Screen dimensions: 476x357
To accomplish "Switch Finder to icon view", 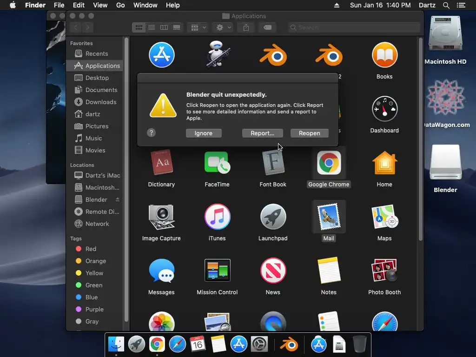I will tap(139, 27).
